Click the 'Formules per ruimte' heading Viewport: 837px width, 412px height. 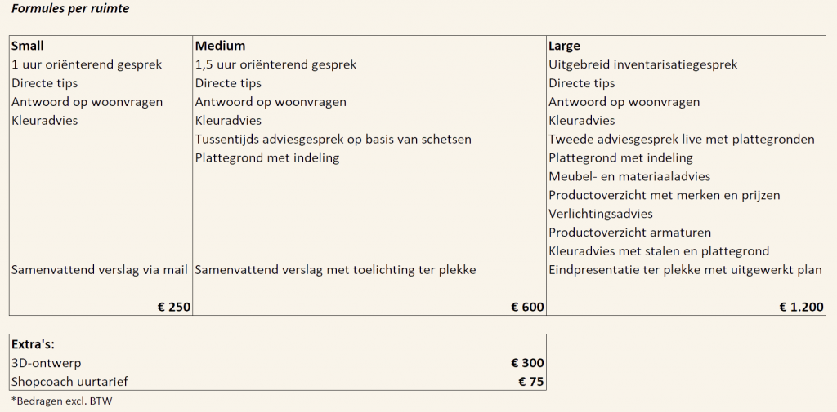[x=69, y=9]
